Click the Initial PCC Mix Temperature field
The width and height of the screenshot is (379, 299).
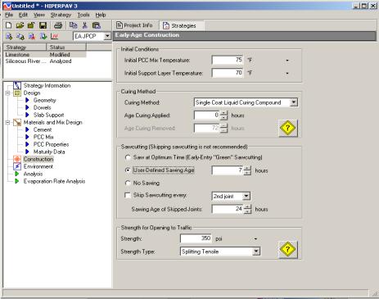pos(228,60)
